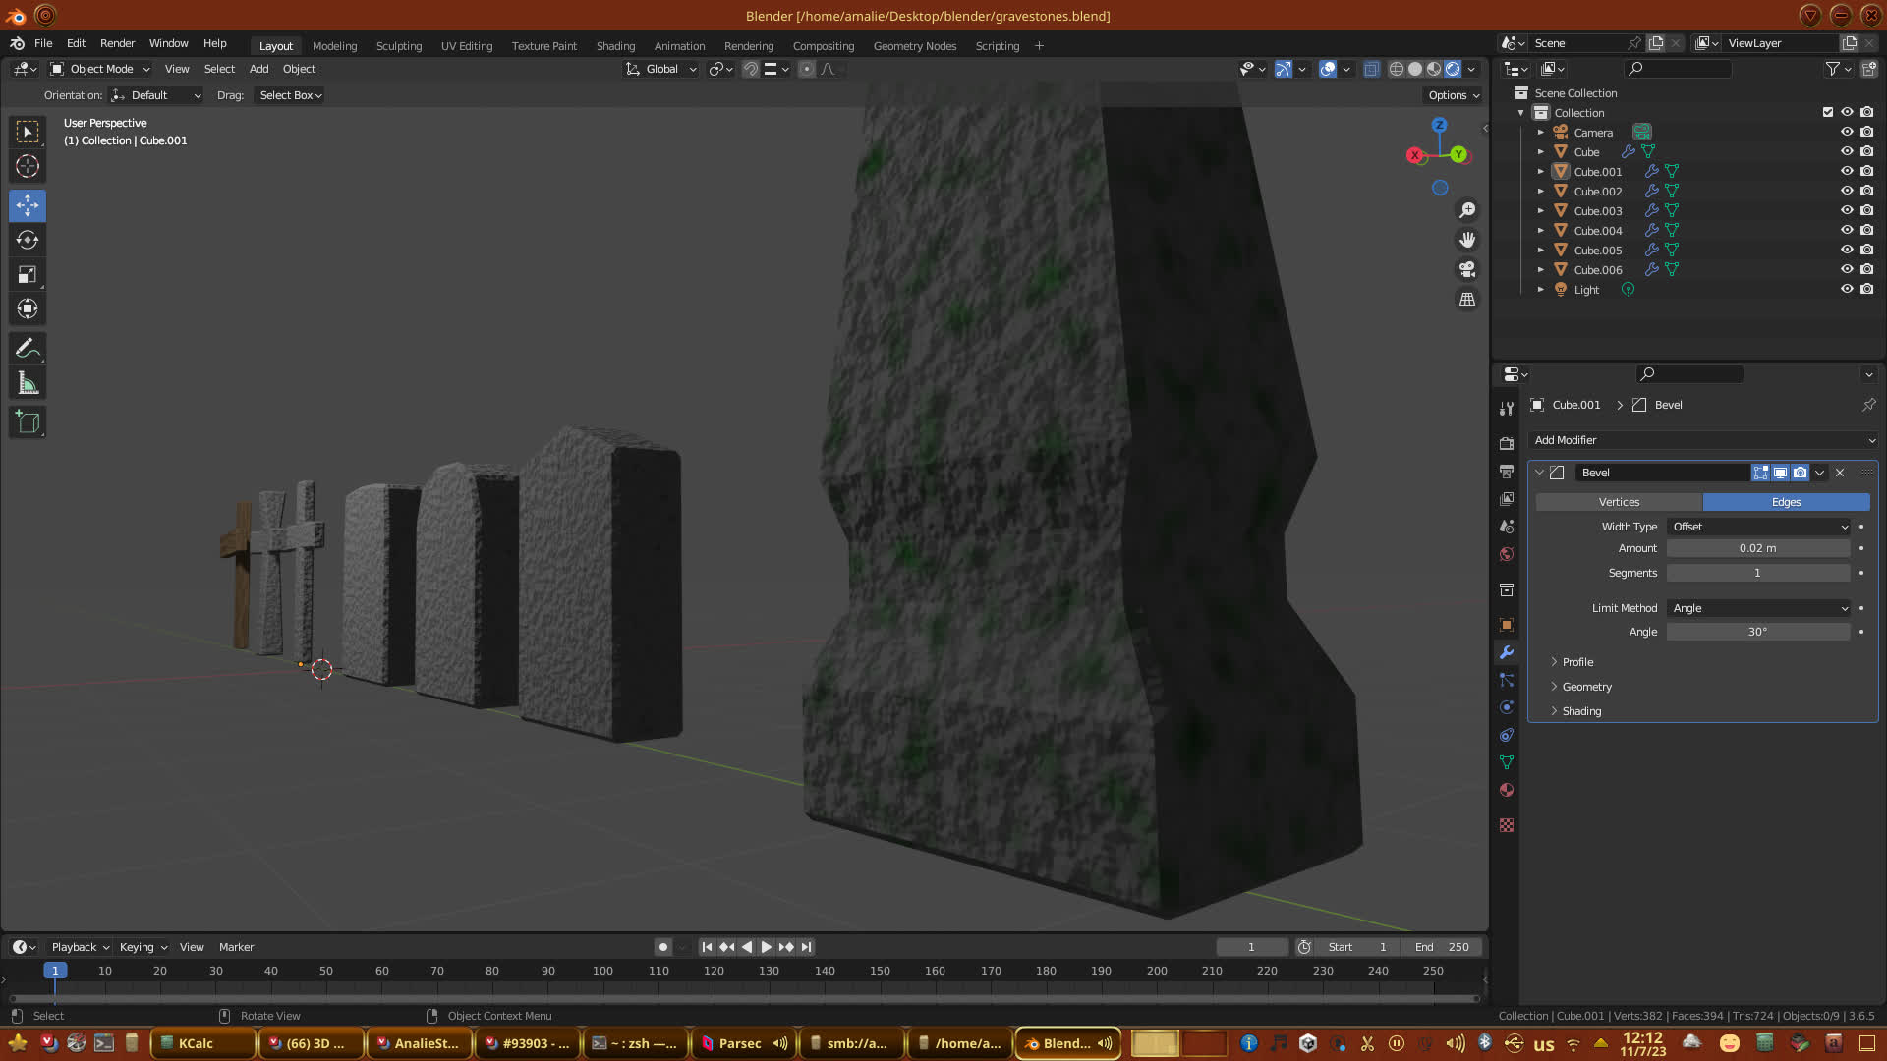Disable render for Light object

[x=1866, y=289]
